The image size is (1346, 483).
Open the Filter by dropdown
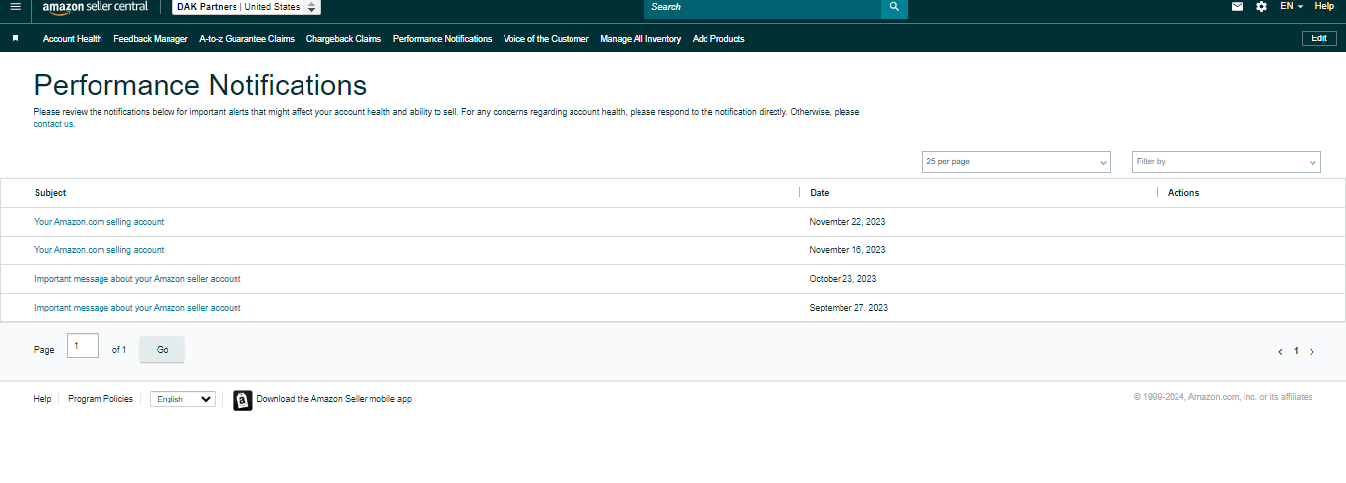point(1227,161)
